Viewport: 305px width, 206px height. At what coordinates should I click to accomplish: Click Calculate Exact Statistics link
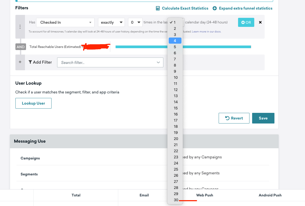point(185,8)
